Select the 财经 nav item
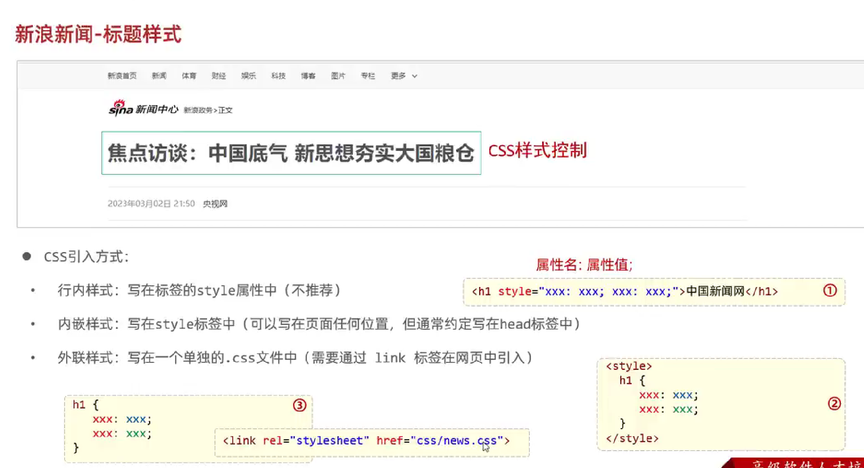864x468 pixels. 218,75
